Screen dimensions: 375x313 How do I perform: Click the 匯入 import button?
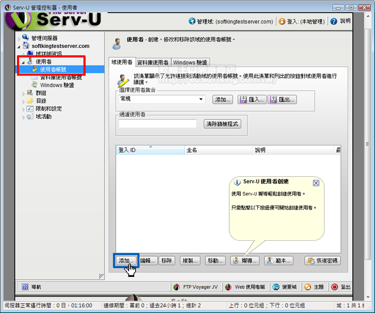[x=251, y=100]
